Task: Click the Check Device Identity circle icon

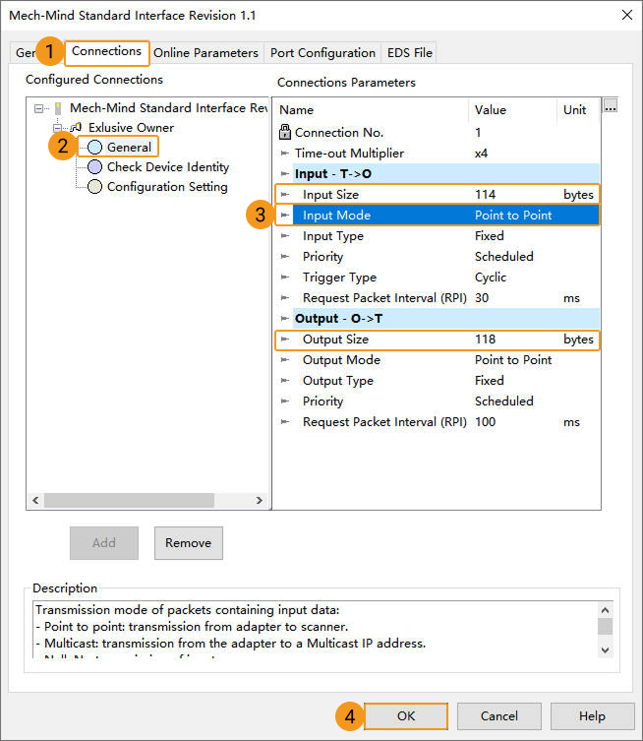Action: (95, 167)
